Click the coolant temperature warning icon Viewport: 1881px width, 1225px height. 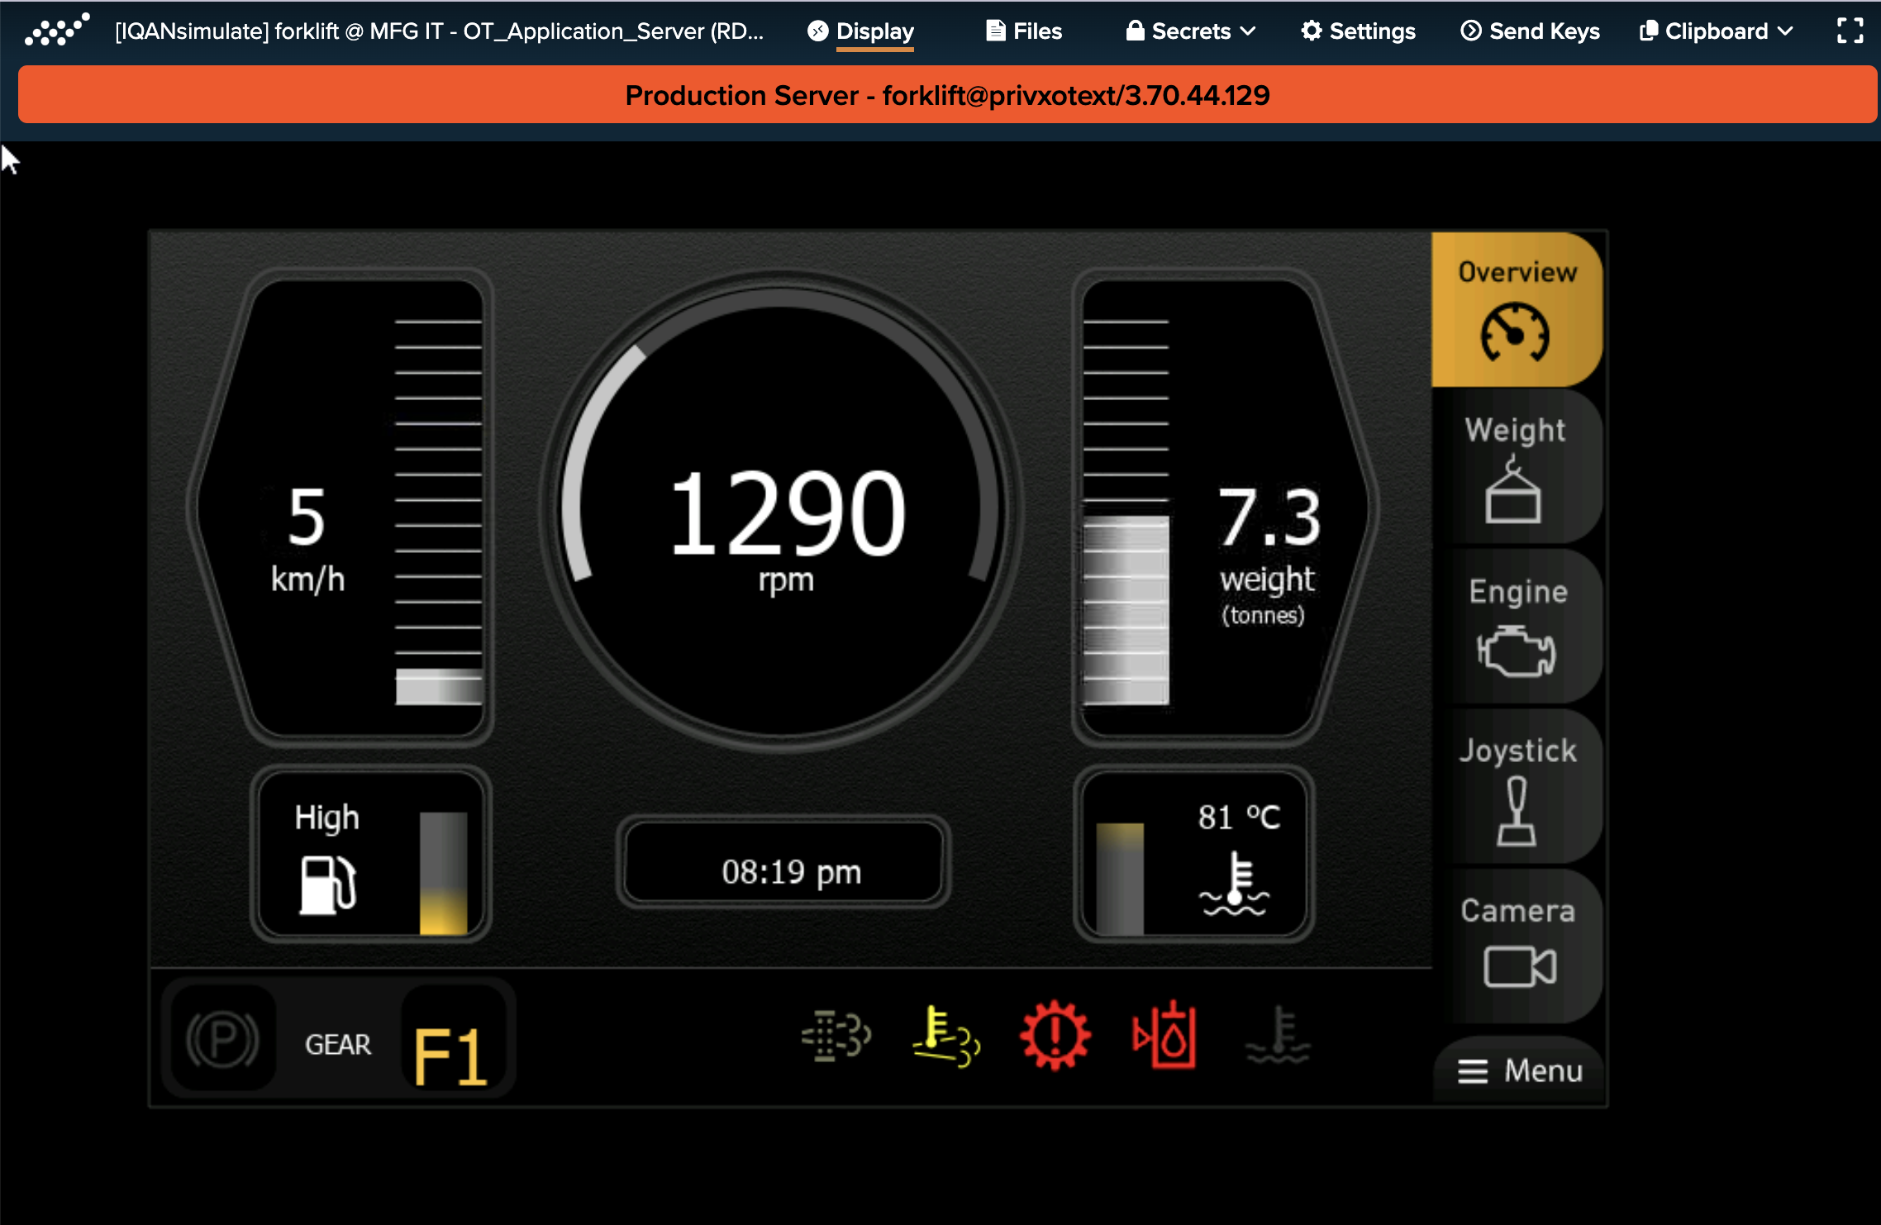tap(1278, 1038)
